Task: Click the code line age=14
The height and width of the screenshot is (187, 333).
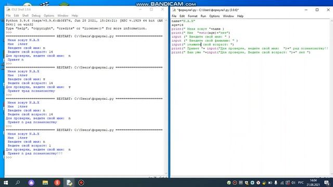Action: (177, 25)
